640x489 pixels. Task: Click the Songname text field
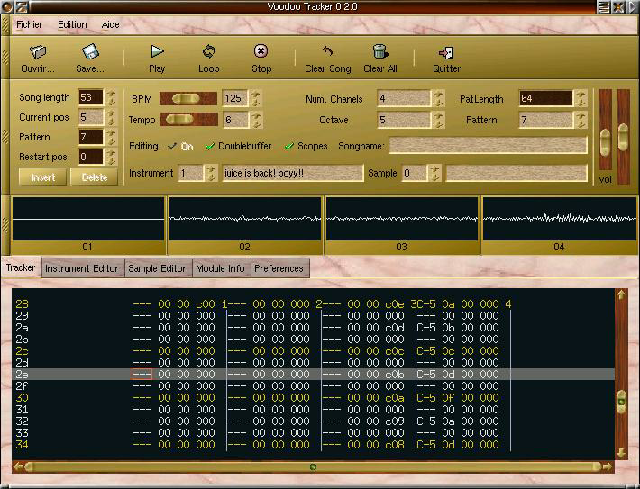click(x=489, y=146)
